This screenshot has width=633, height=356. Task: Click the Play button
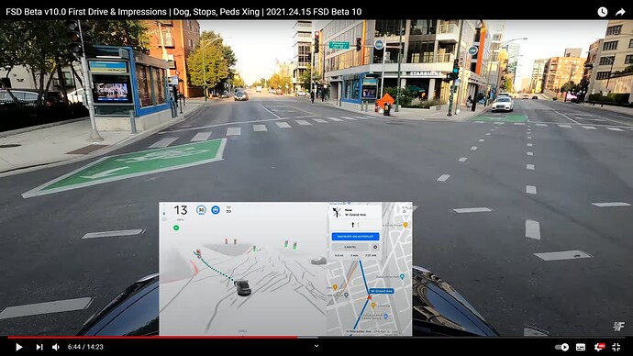point(18,347)
